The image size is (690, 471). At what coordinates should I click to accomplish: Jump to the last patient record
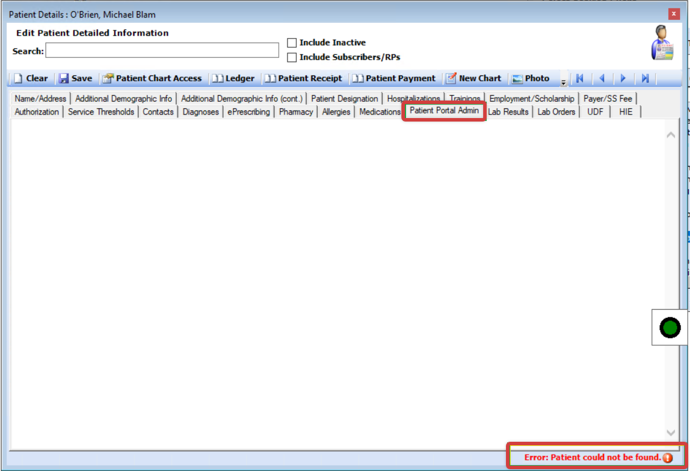point(645,78)
